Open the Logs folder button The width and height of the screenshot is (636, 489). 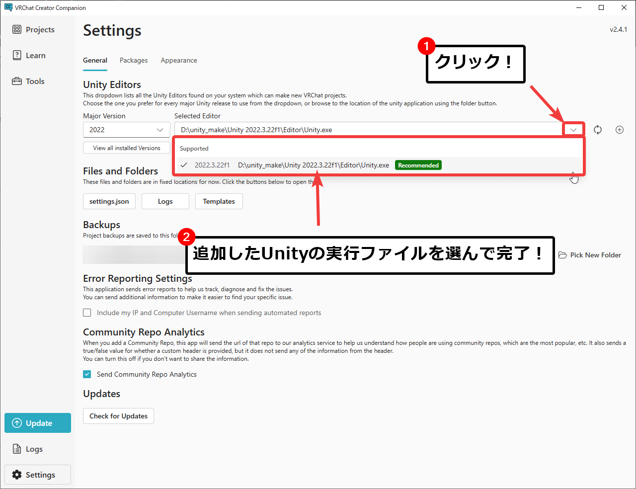[165, 201]
